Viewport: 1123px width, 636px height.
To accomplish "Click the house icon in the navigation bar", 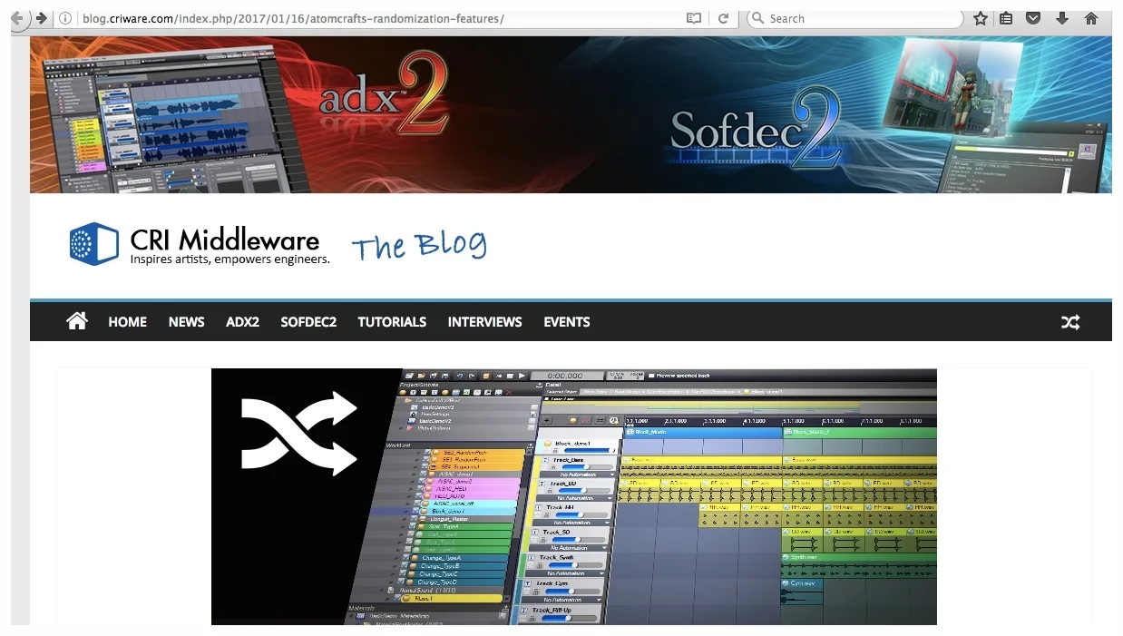I will [77, 321].
